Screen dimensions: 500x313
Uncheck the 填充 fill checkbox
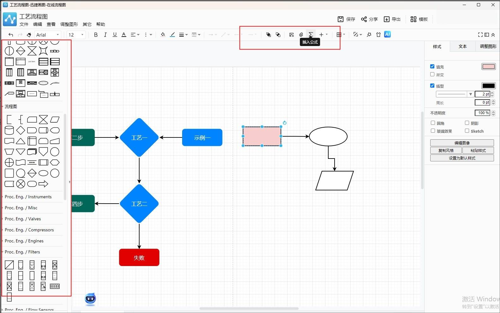[x=432, y=67]
